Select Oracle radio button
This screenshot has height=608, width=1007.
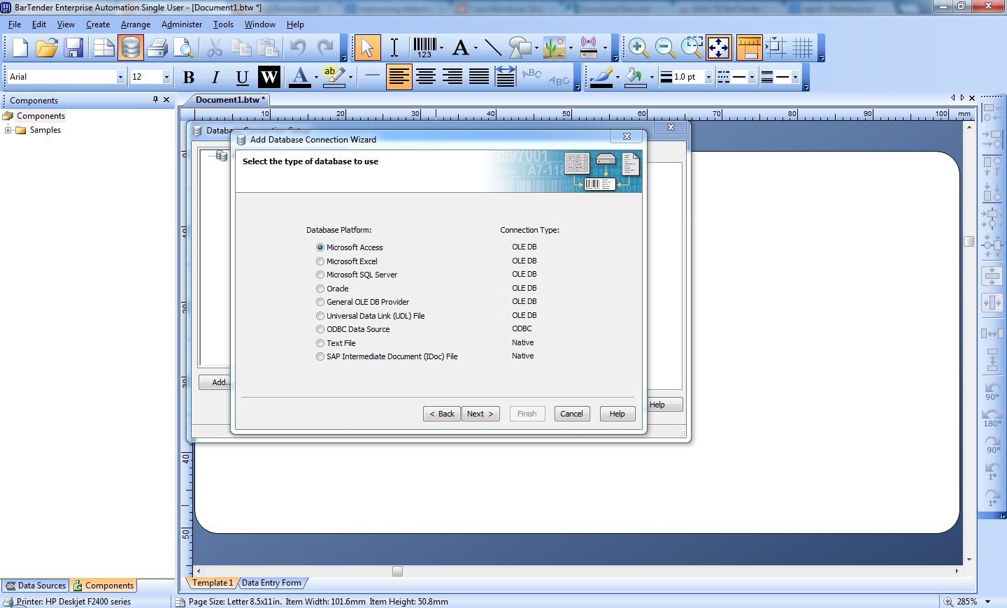point(320,289)
